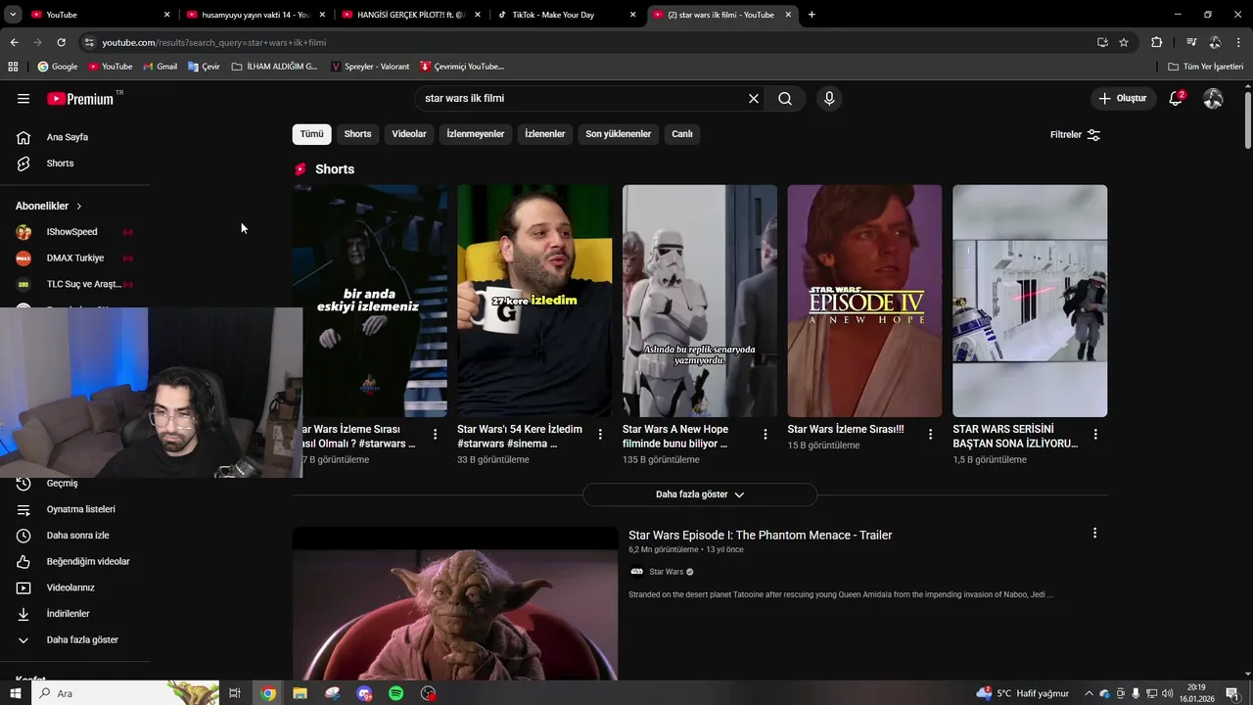Open the stormtrooper Short thumbnail
1253x705 pixels.
pos(700,301)
